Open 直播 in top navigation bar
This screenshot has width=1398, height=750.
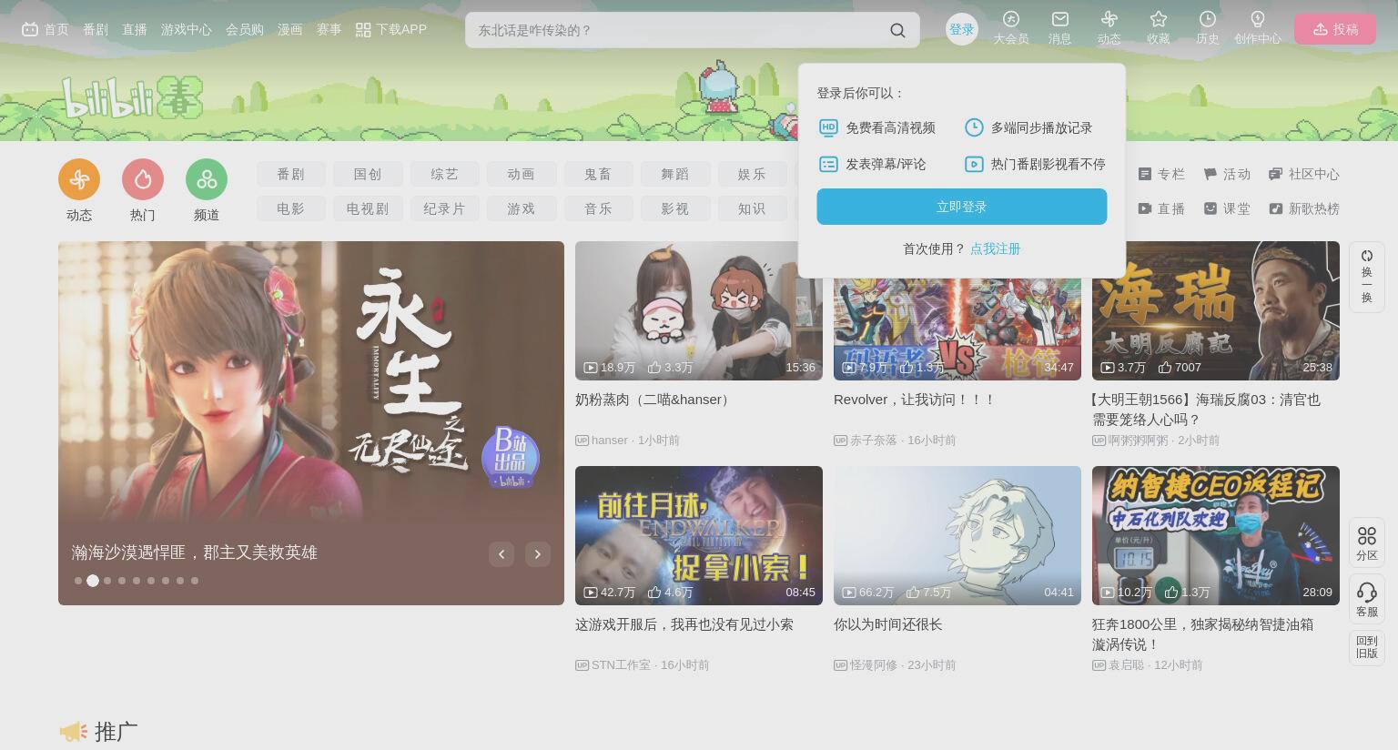coord(135,30)
